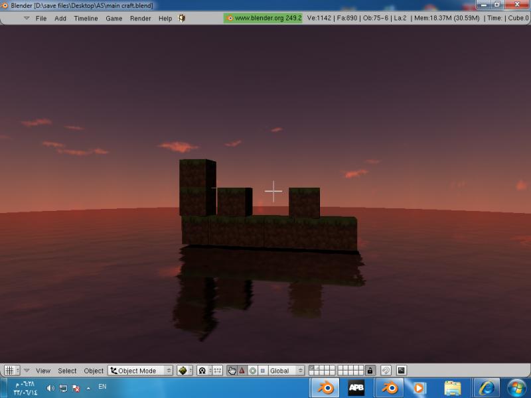Open the Game menu
The width and height of the screenshot is (531, 398).
click(114, 19)
